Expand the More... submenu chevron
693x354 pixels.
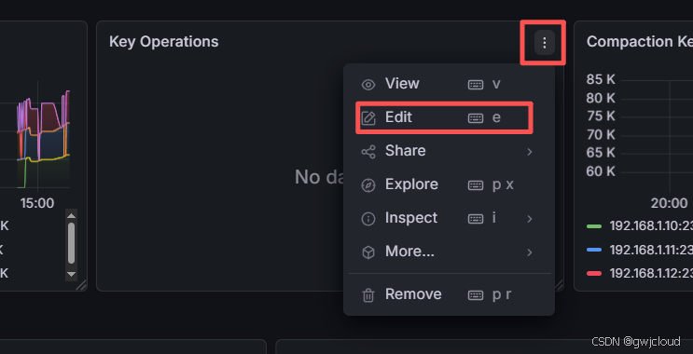coord(530,252)
